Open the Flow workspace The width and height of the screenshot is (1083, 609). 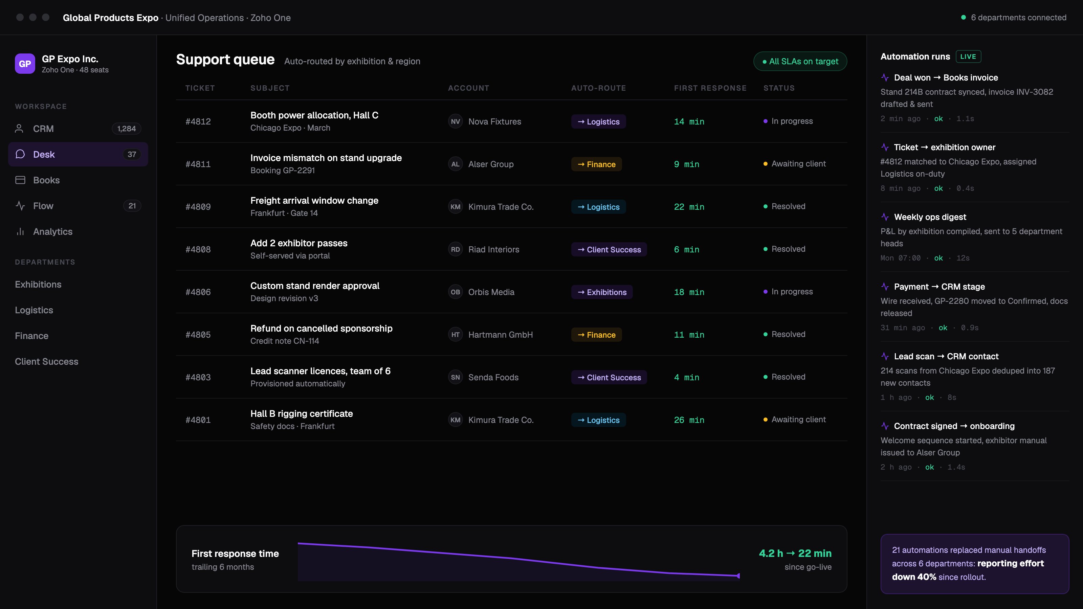coord(78,205)
